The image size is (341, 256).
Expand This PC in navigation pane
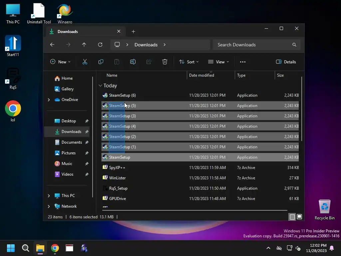49,196
